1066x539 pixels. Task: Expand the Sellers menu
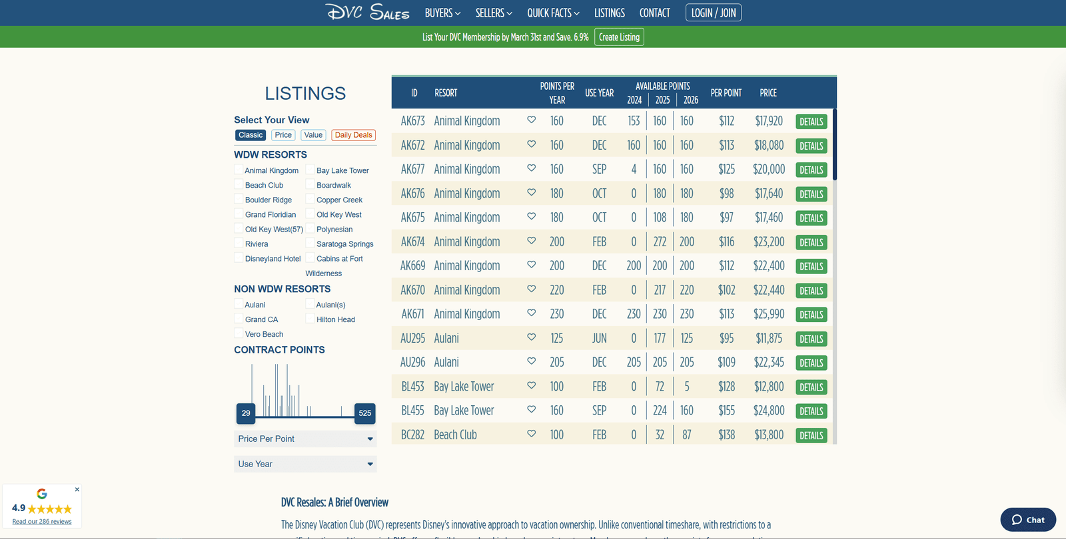click(494, 13)
